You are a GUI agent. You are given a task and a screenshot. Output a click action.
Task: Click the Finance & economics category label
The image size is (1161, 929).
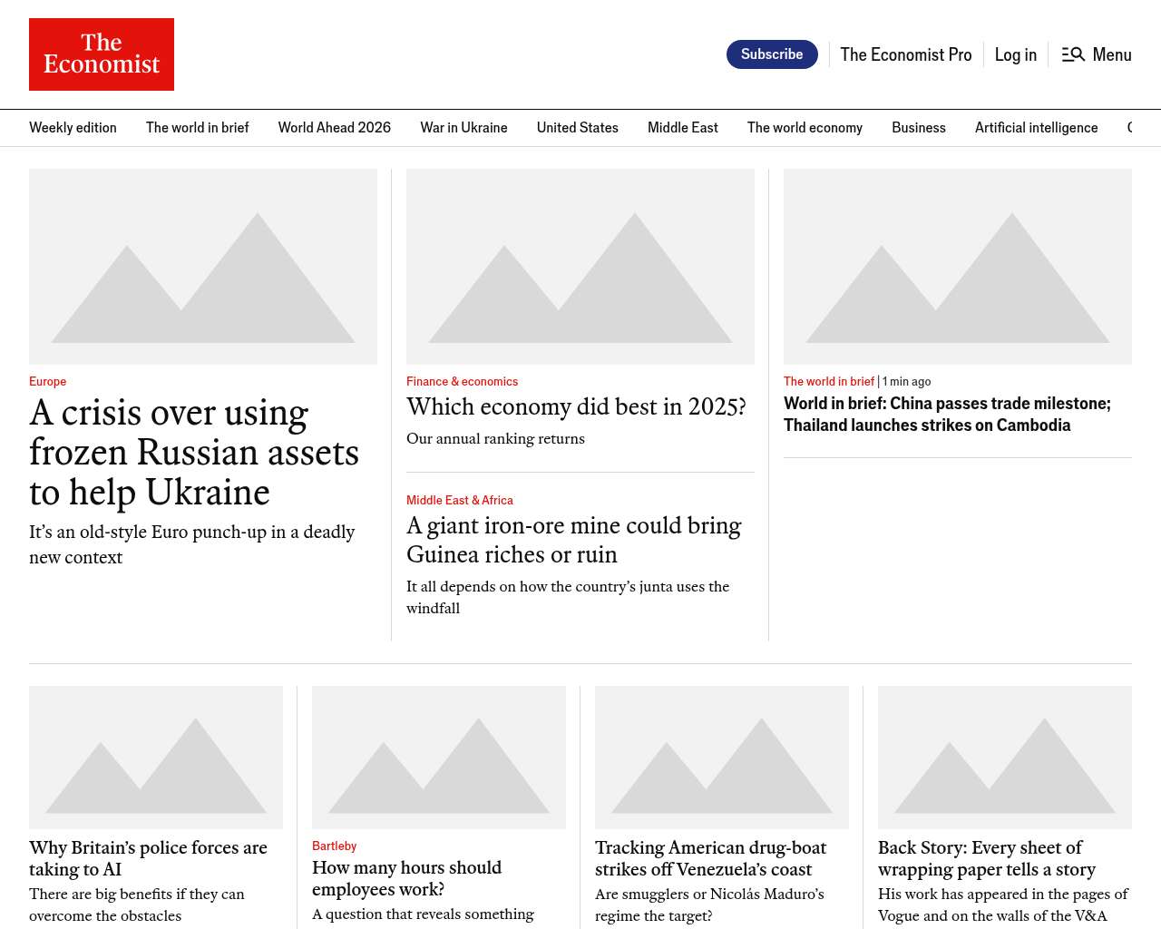(x=462, y=382)
